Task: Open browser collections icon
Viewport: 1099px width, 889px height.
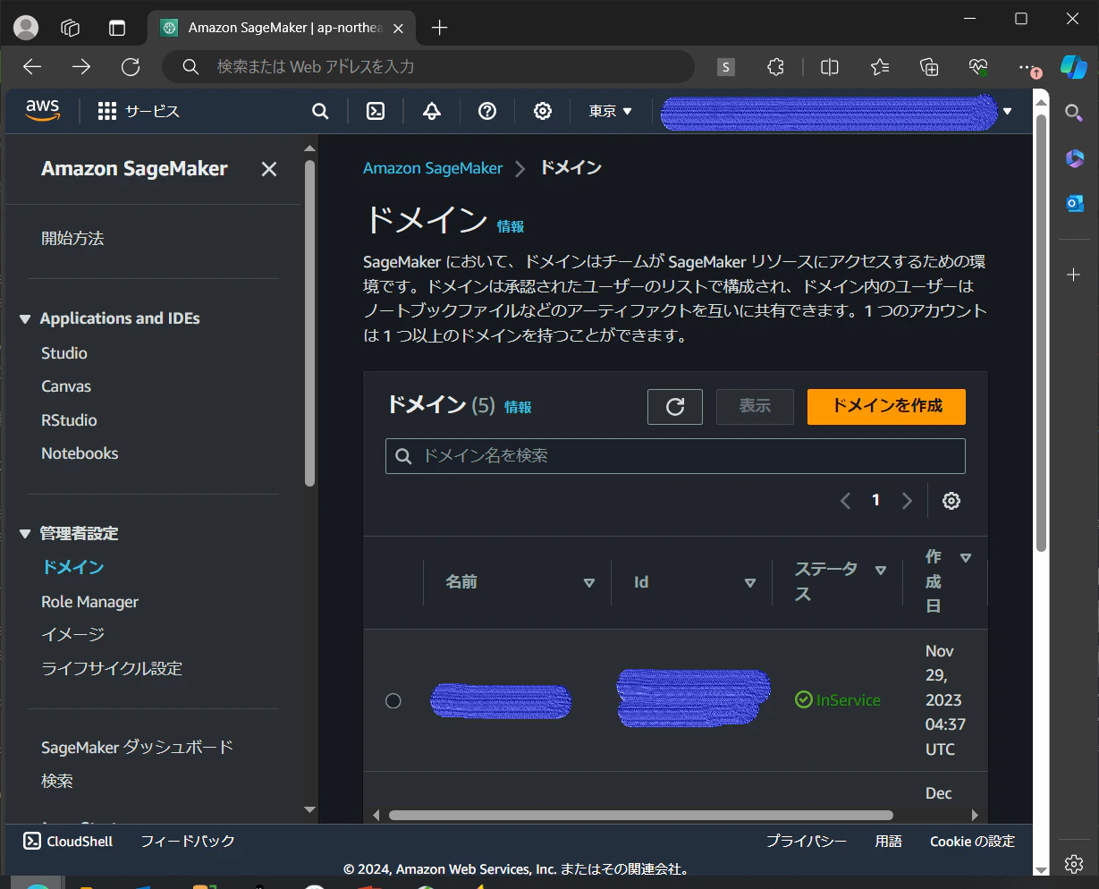Action: (x=929, y=67)
